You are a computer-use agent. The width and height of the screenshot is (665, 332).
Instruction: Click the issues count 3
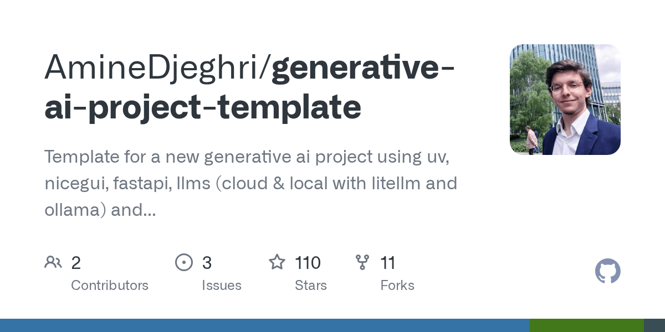tap(207, 263)
